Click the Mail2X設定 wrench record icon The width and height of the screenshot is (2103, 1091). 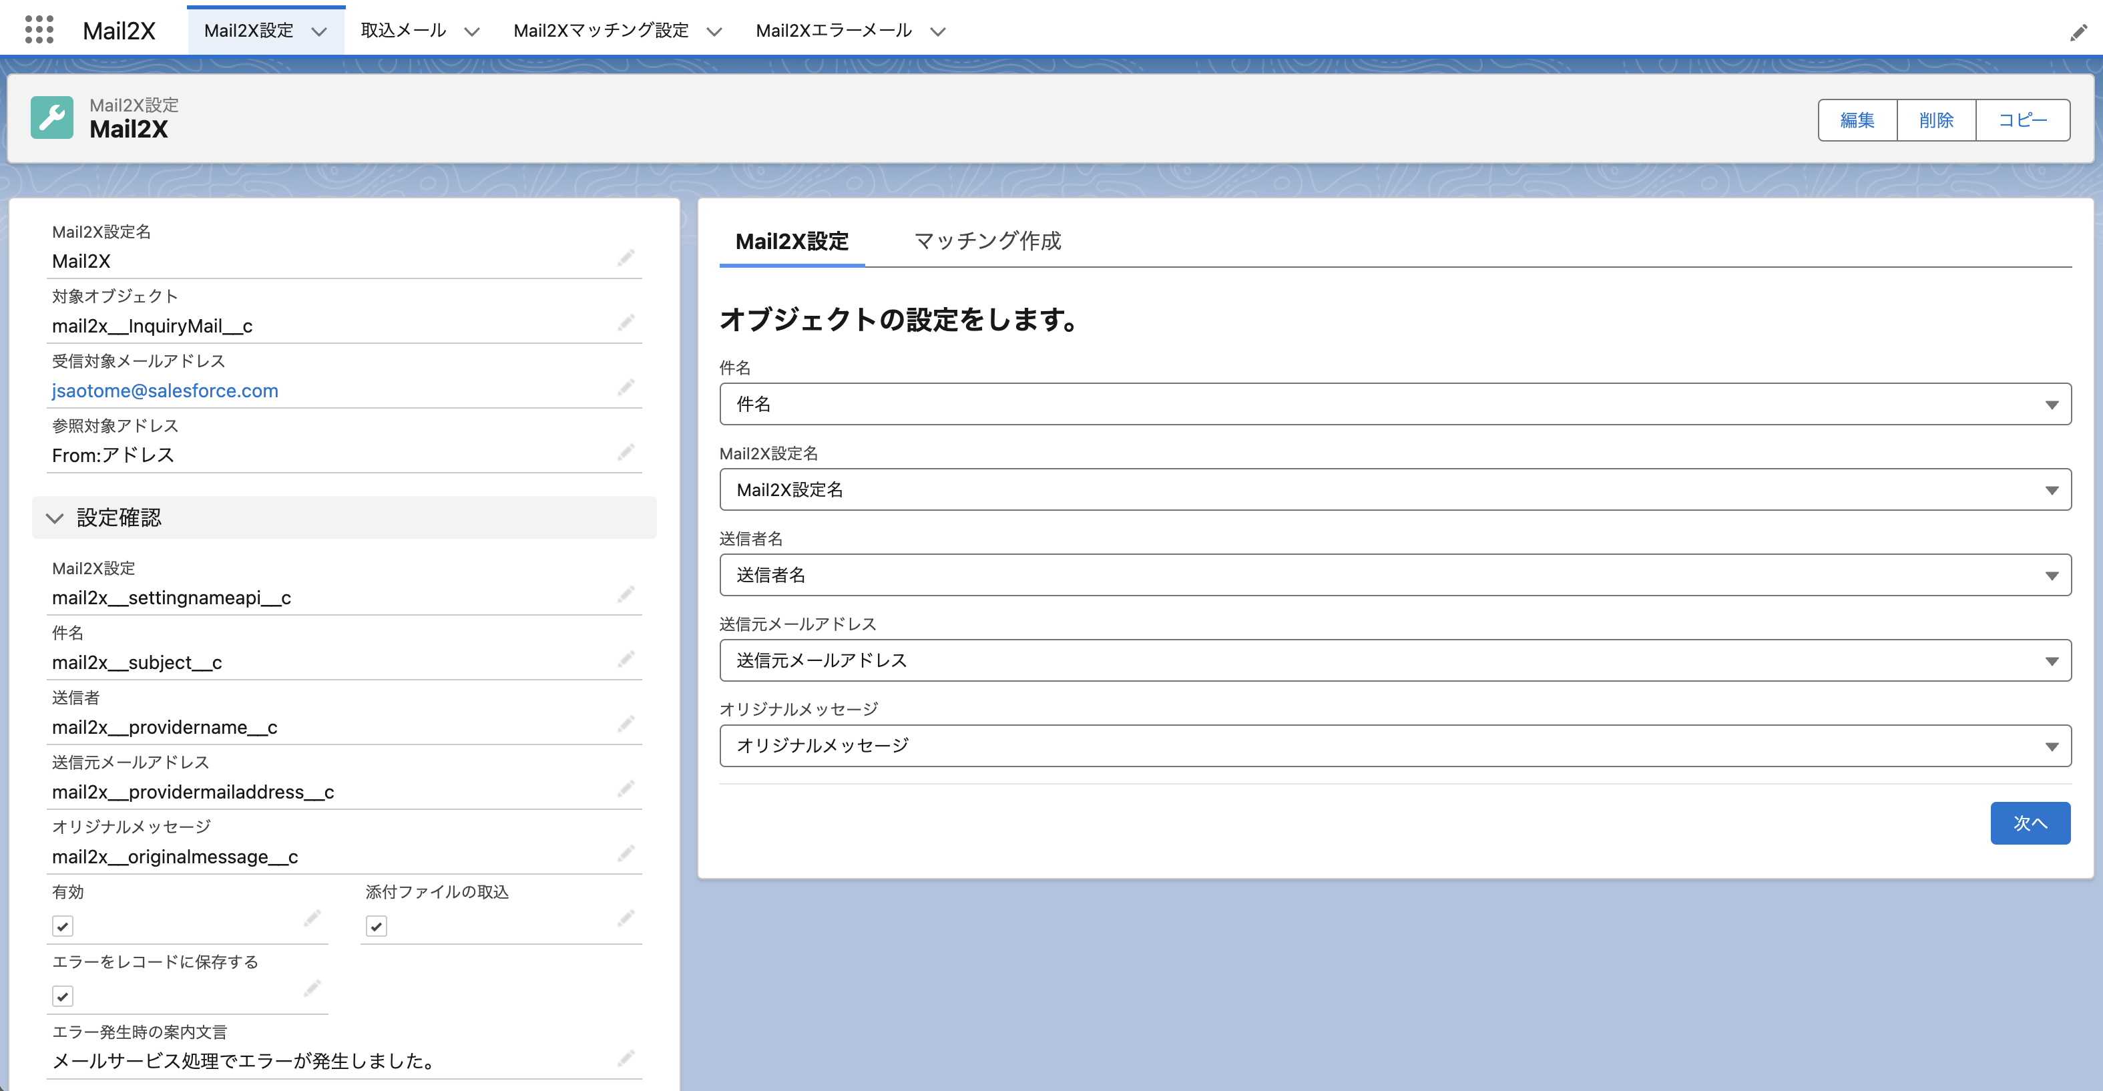52,118
